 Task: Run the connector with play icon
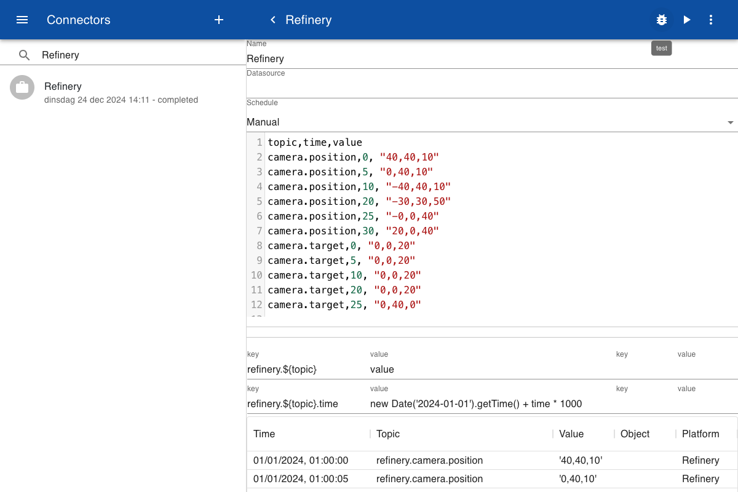[686, 20]
